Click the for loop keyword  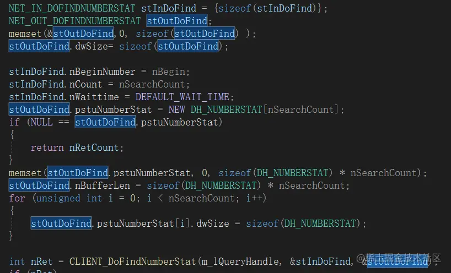point(17,198)
